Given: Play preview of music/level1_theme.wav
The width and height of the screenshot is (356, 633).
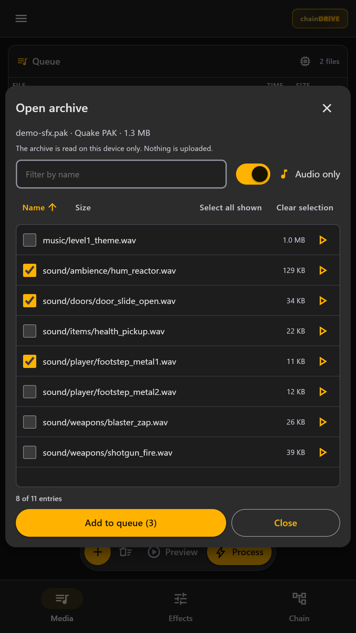Looking at the screenshot, I should [323, 240].
